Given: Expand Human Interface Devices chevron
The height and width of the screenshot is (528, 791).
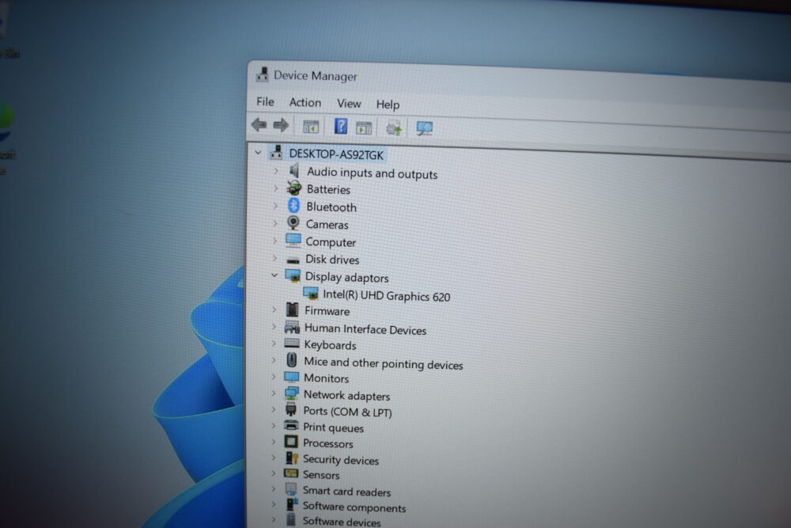Looking at the screenshot, I should tap(274, 327).
